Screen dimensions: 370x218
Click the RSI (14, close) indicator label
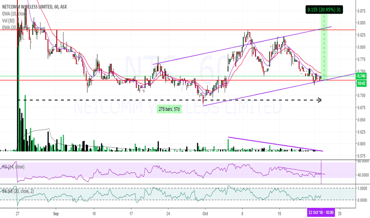click(13, 166)
